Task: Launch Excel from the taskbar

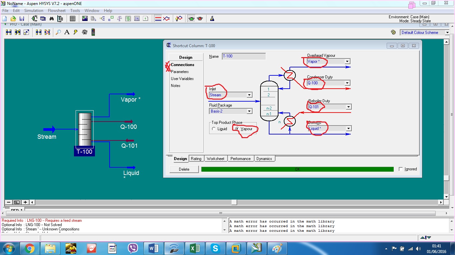Action: (x=195, y=248)
